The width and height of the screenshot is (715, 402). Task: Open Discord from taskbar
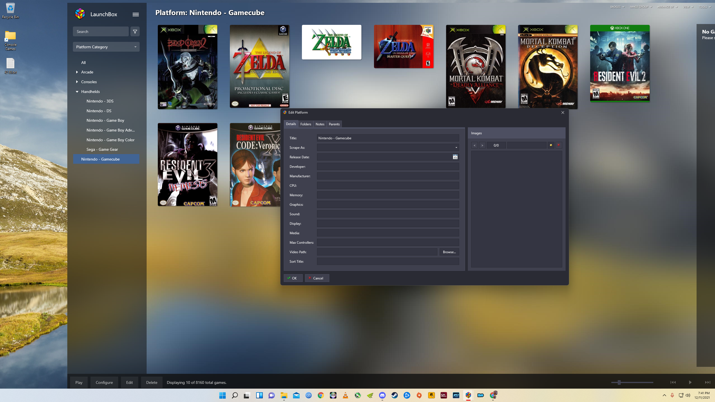[382, 395]
